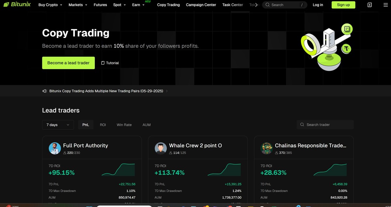Click the 1,739,377.00 AUM value
The image size is (391, 207).
pos(232,198)
